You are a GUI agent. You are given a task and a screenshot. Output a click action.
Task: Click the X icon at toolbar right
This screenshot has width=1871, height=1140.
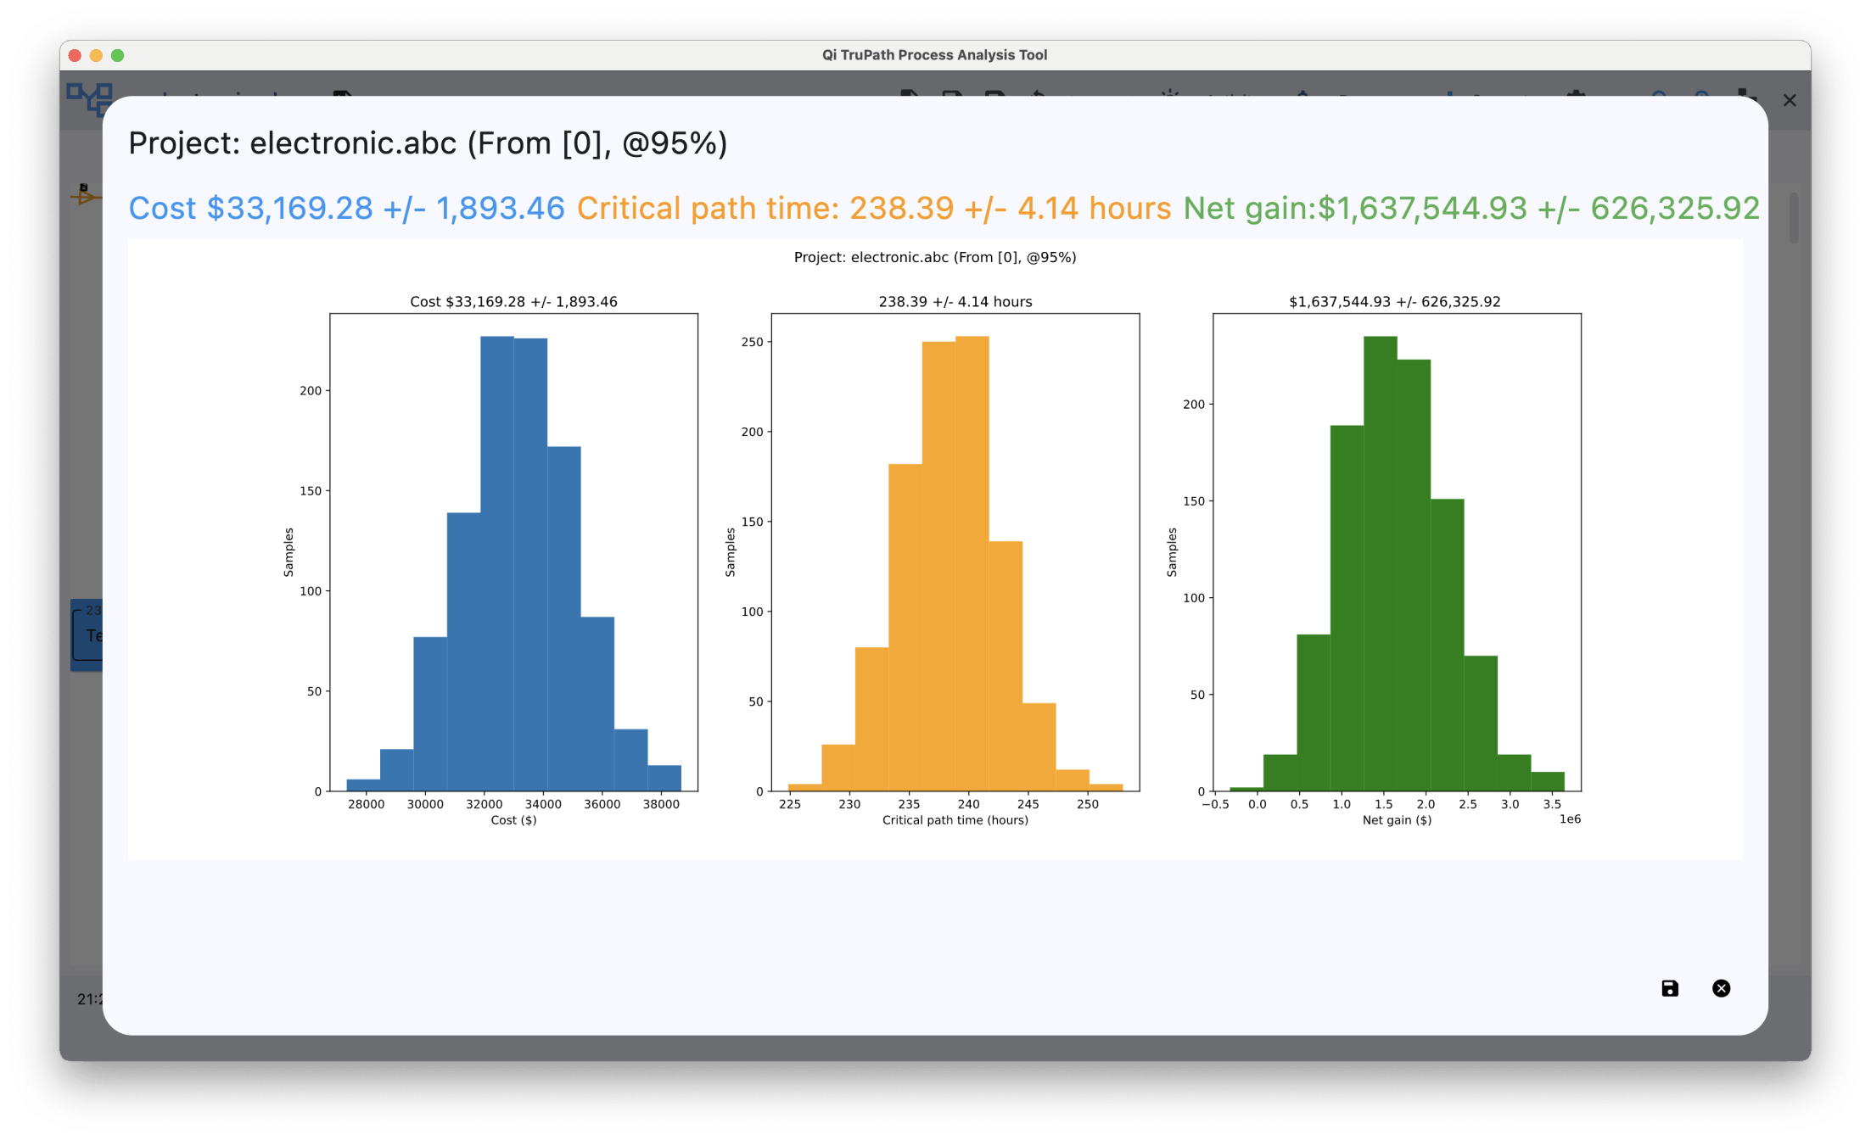coord(1790,101)
